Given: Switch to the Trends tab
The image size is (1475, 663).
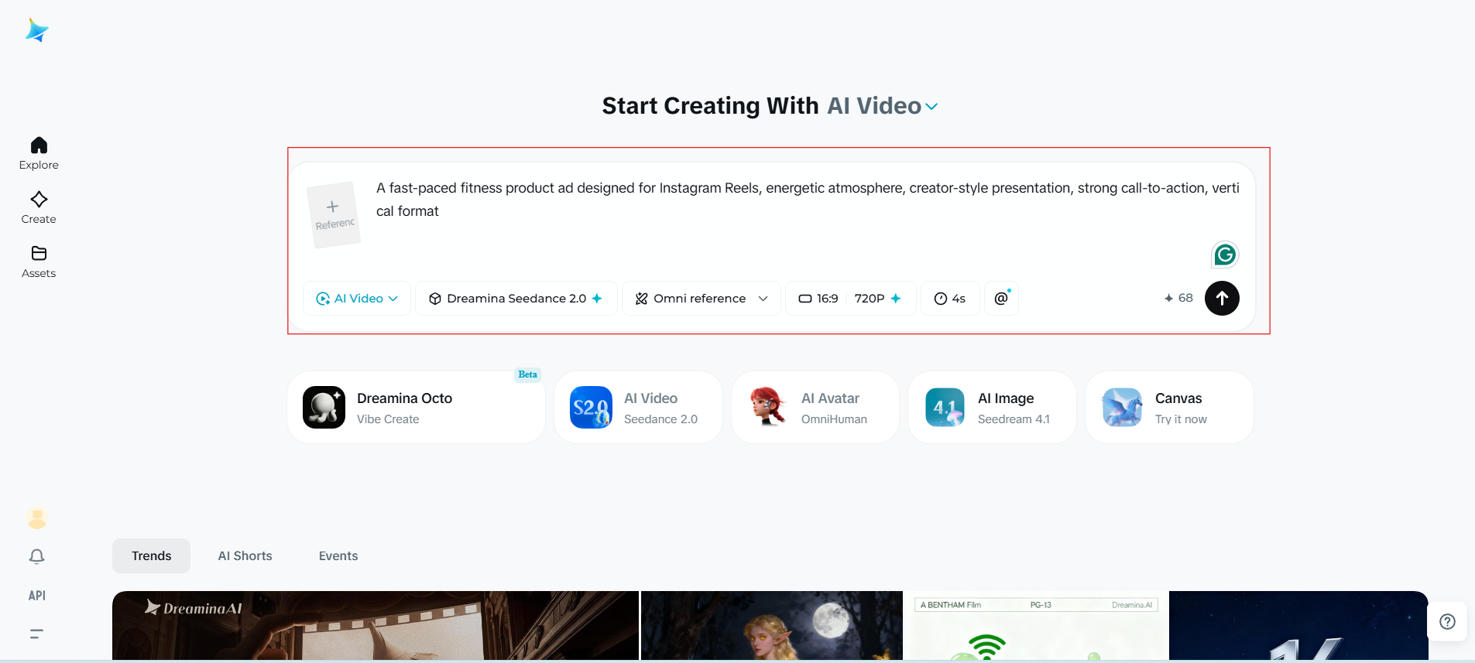Looking at the screenshot, I should [151, 555].
